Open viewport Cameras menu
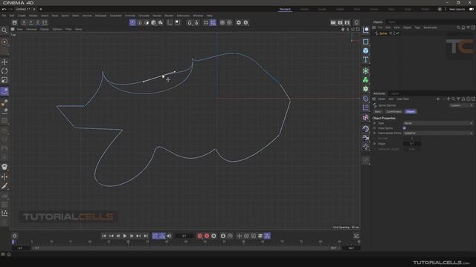This screenshot has width=476, height=267. pyautogui.click(x=31, y=30)
